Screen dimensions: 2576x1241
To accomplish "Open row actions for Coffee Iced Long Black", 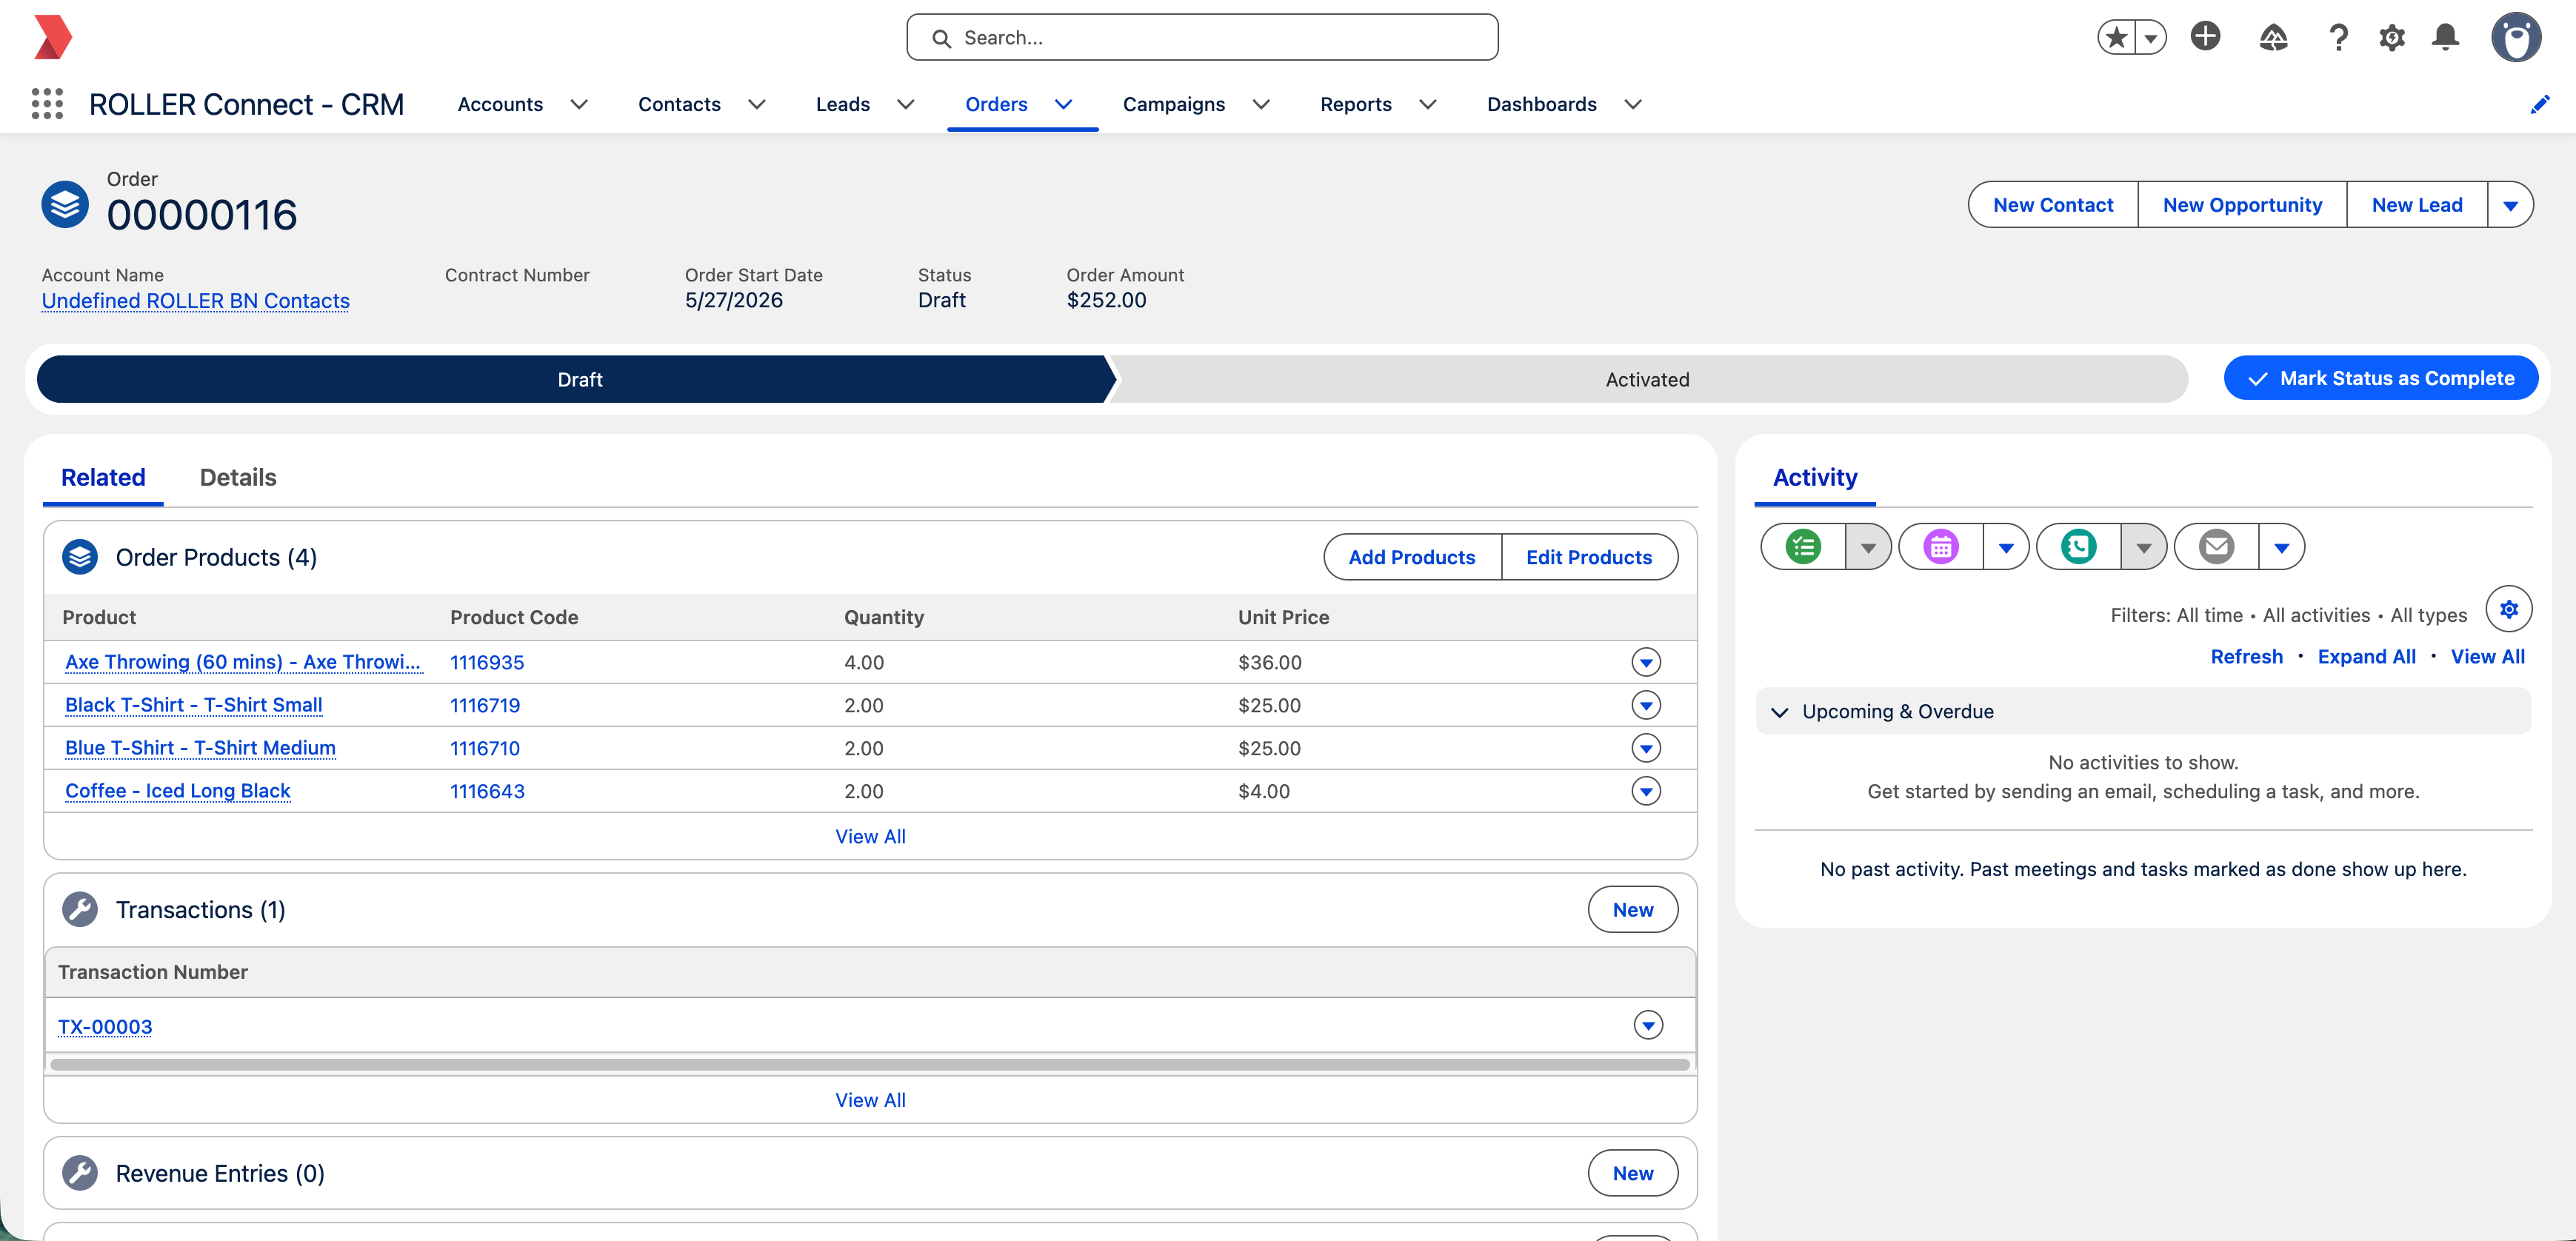I will coord(1646,791).
